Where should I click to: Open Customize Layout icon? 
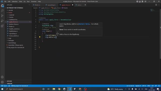pos(145,2)
